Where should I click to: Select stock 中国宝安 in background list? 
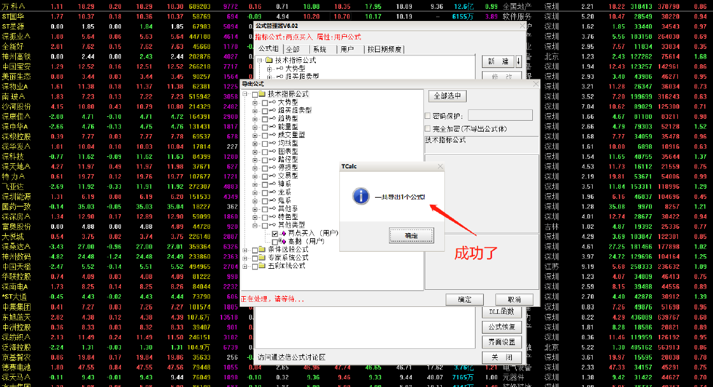click(17, 66)
